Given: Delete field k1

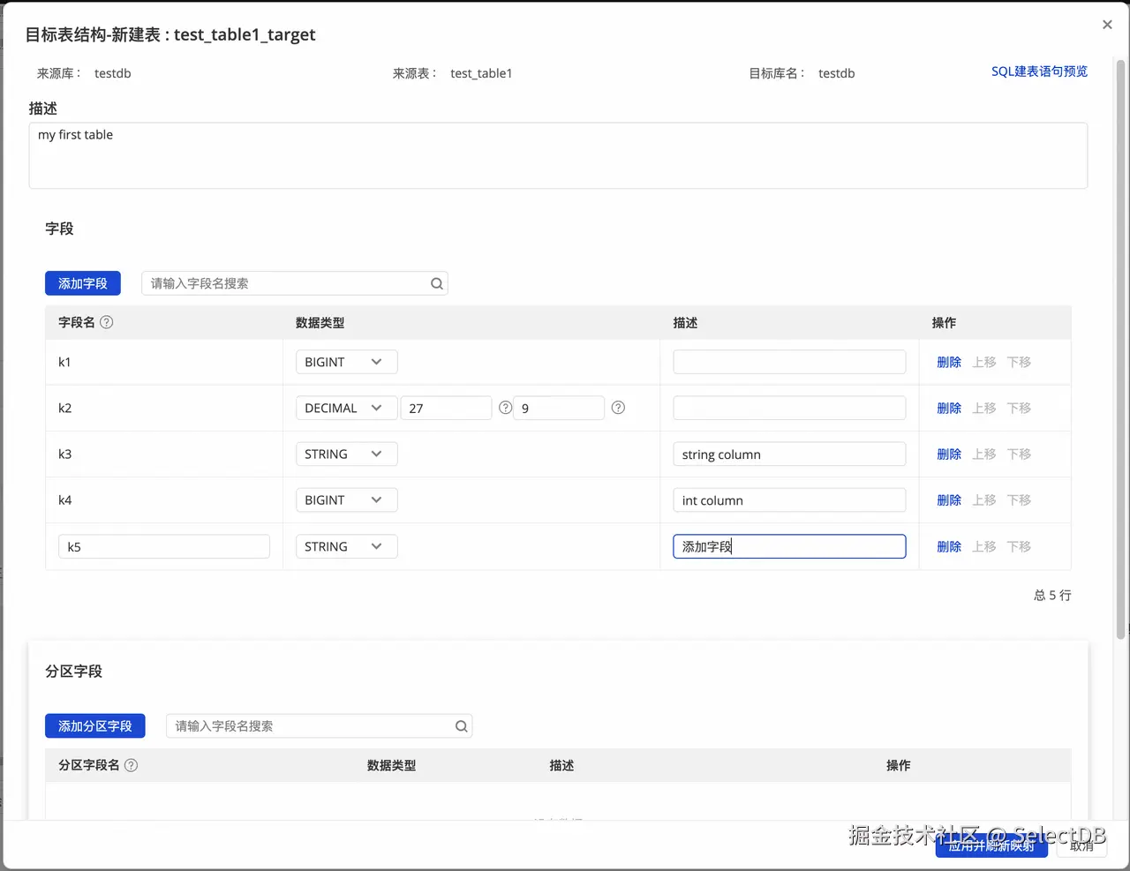Looking at the screenshot, I should [949, 362].
